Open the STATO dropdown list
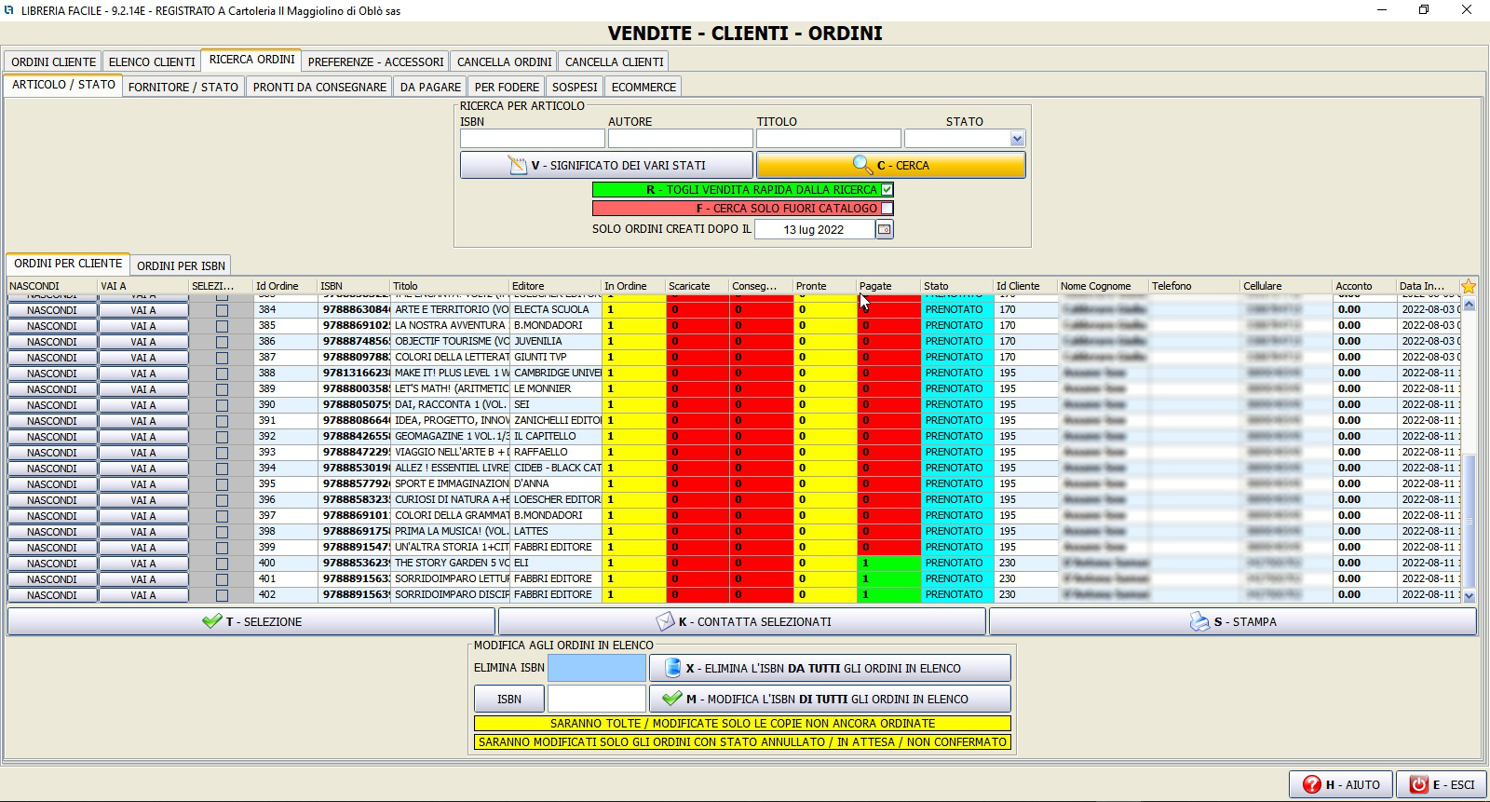 click(1017, 139)
